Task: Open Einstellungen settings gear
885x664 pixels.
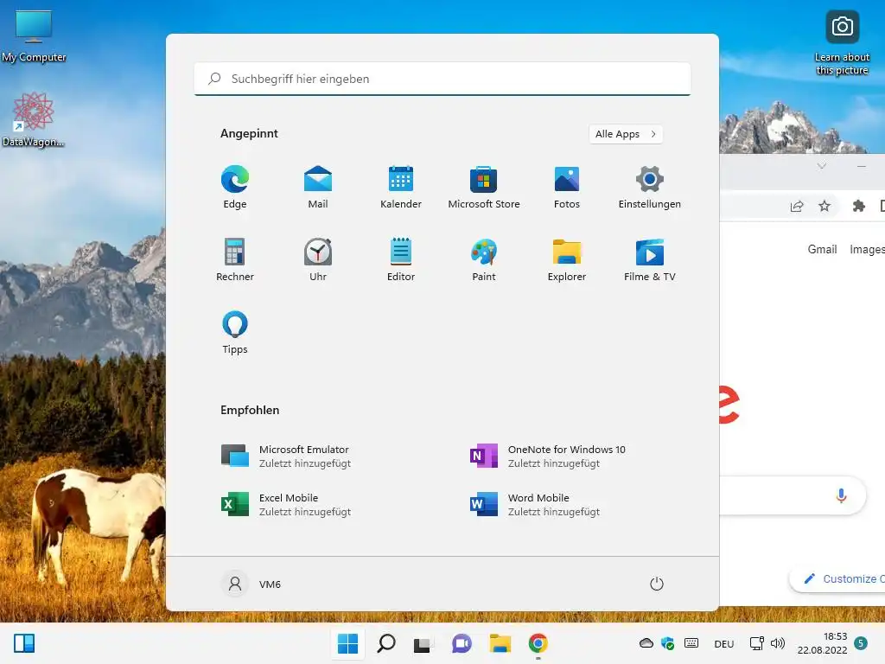Action: coord(650,188)
